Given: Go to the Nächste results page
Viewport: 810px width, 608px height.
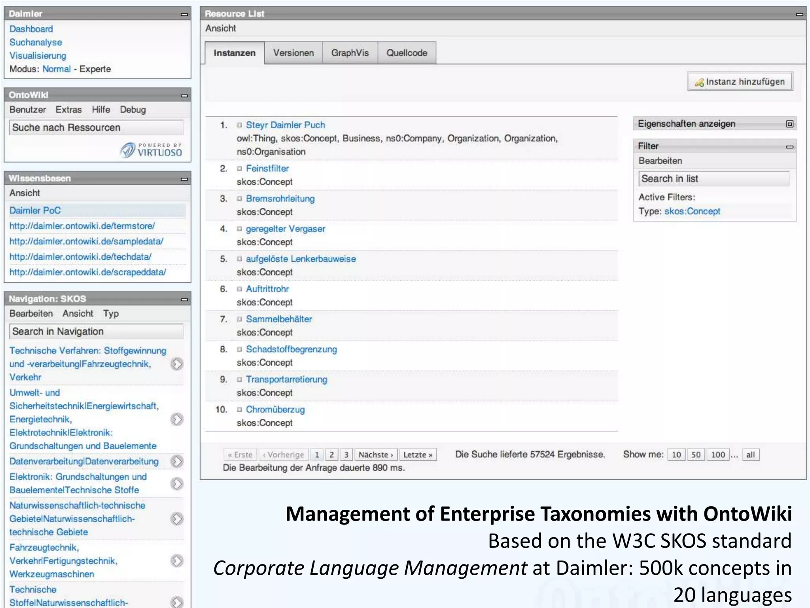Looking at the screenshot, I should pyautogui.click(x=376, y=455).
